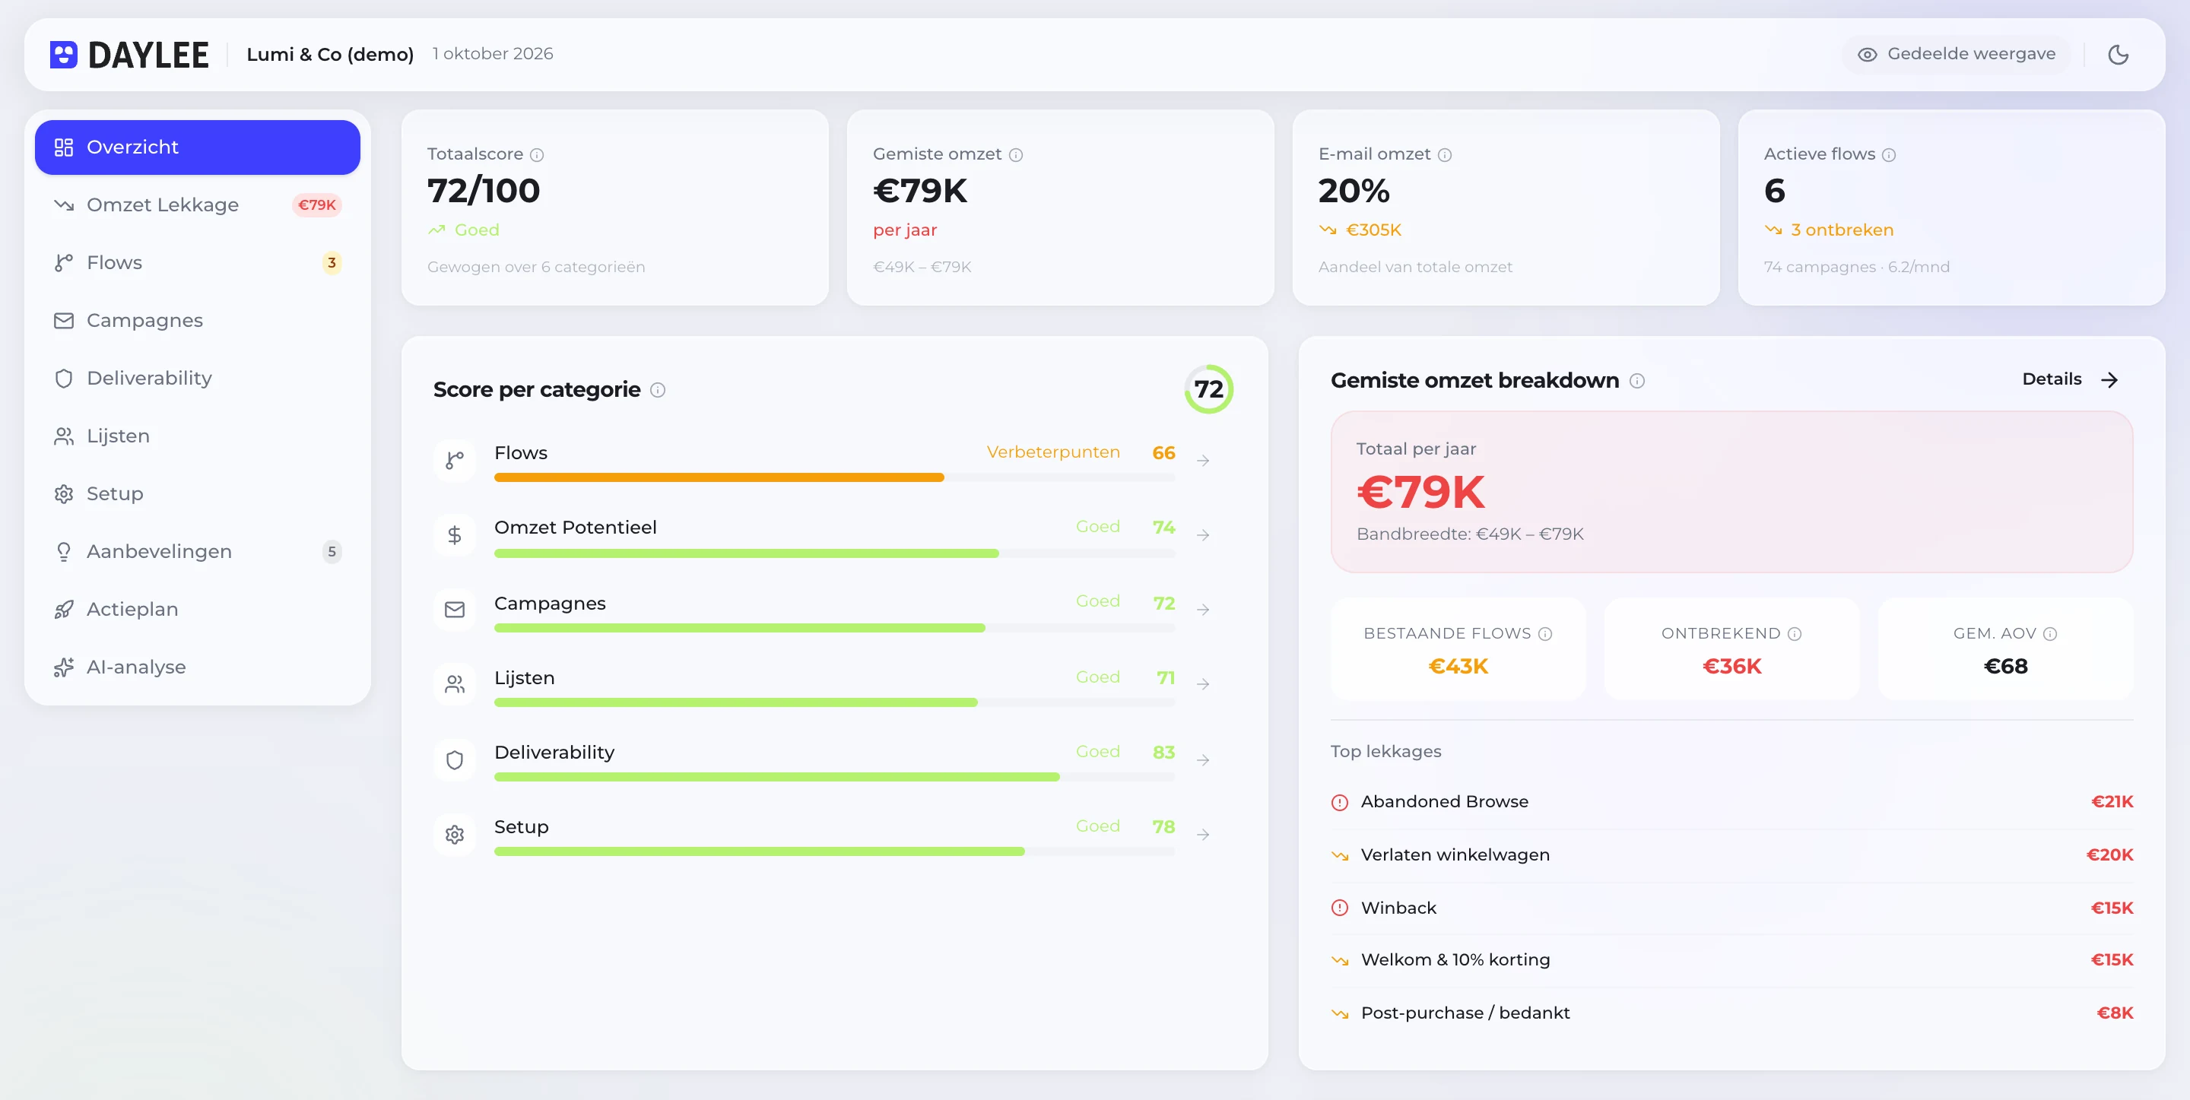
Task: Open Lijsten in the sidebar
Action: [197, 436]
